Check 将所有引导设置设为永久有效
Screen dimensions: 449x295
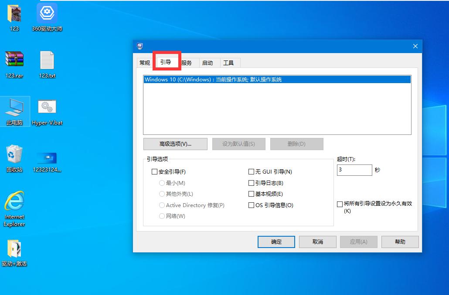[339, 204]
